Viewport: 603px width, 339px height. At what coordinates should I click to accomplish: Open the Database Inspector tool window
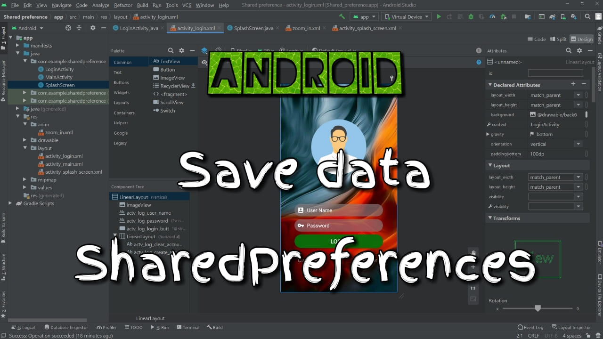pyautogui.click(x=66, y=327)
